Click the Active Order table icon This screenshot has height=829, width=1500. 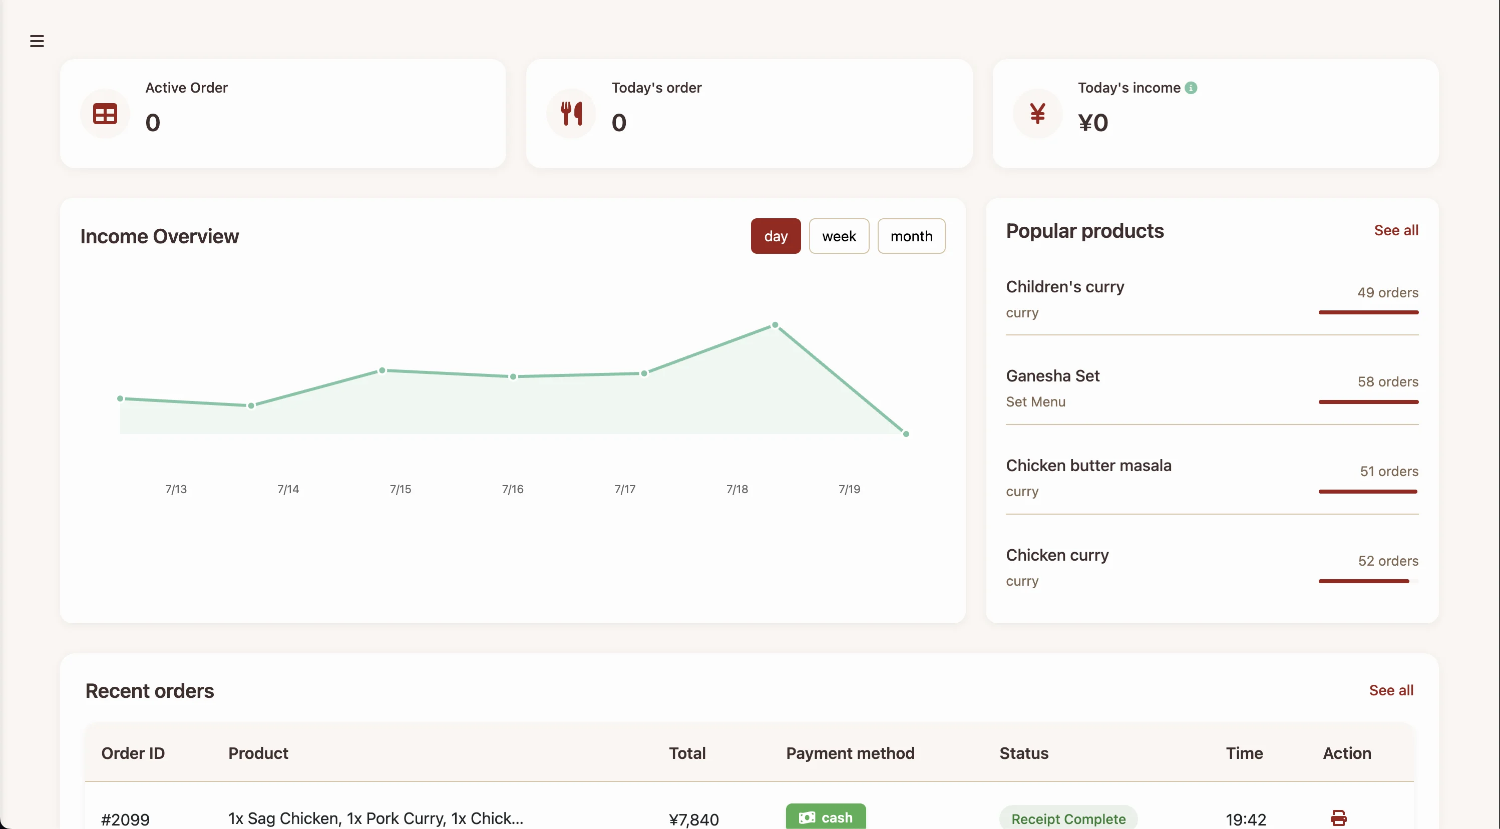[x=105, y=114]
